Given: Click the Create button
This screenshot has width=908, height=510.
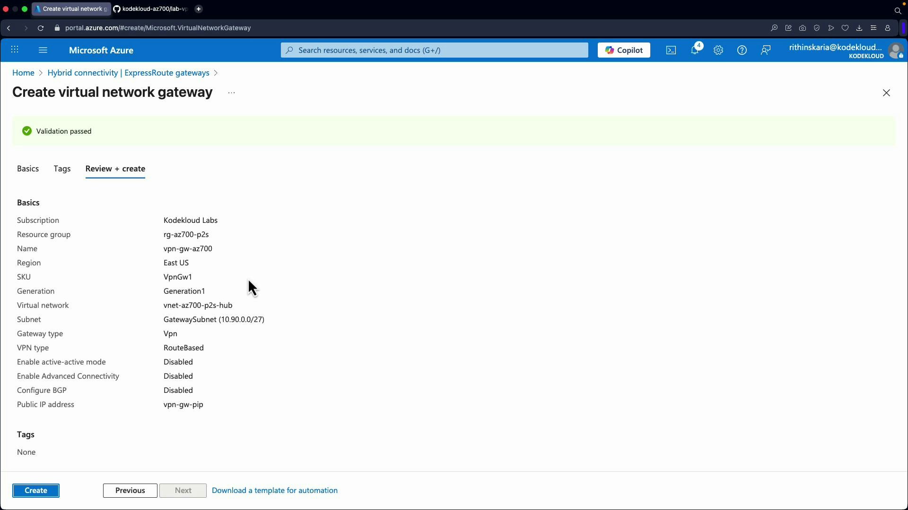Looking at the screenshot, I should [36, 490].
